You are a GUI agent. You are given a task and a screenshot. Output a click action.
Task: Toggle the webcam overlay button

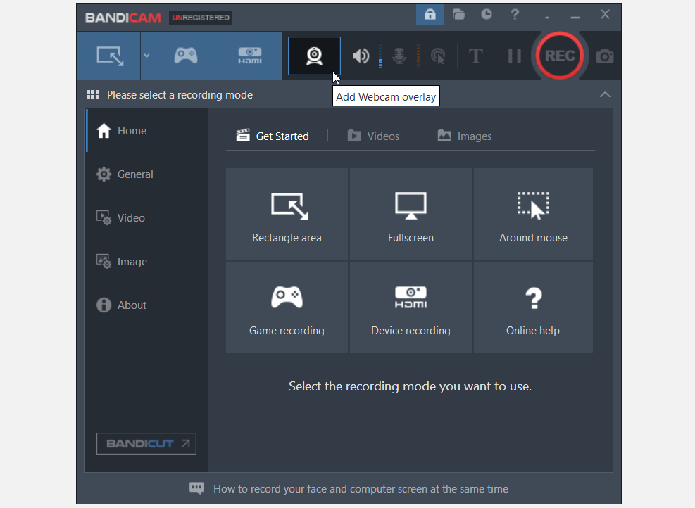[314, 56]
